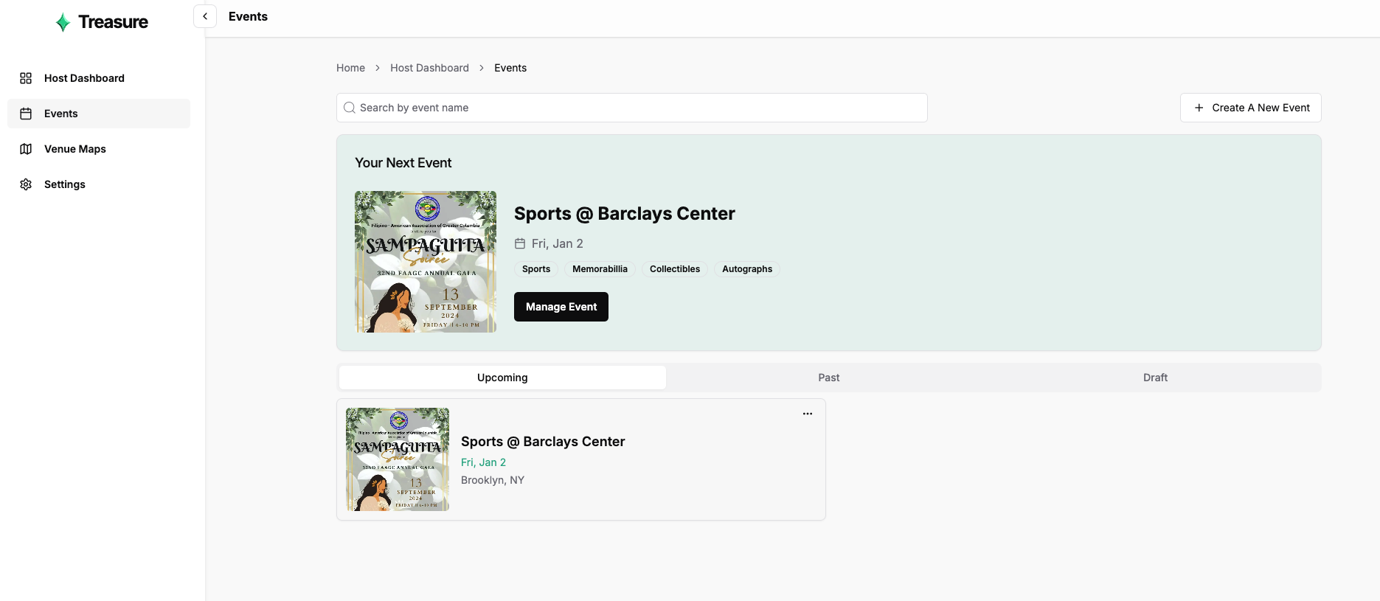Open the three-dot menu on the event card
Screen dimensions: 1380x601
tap(808, 414)
